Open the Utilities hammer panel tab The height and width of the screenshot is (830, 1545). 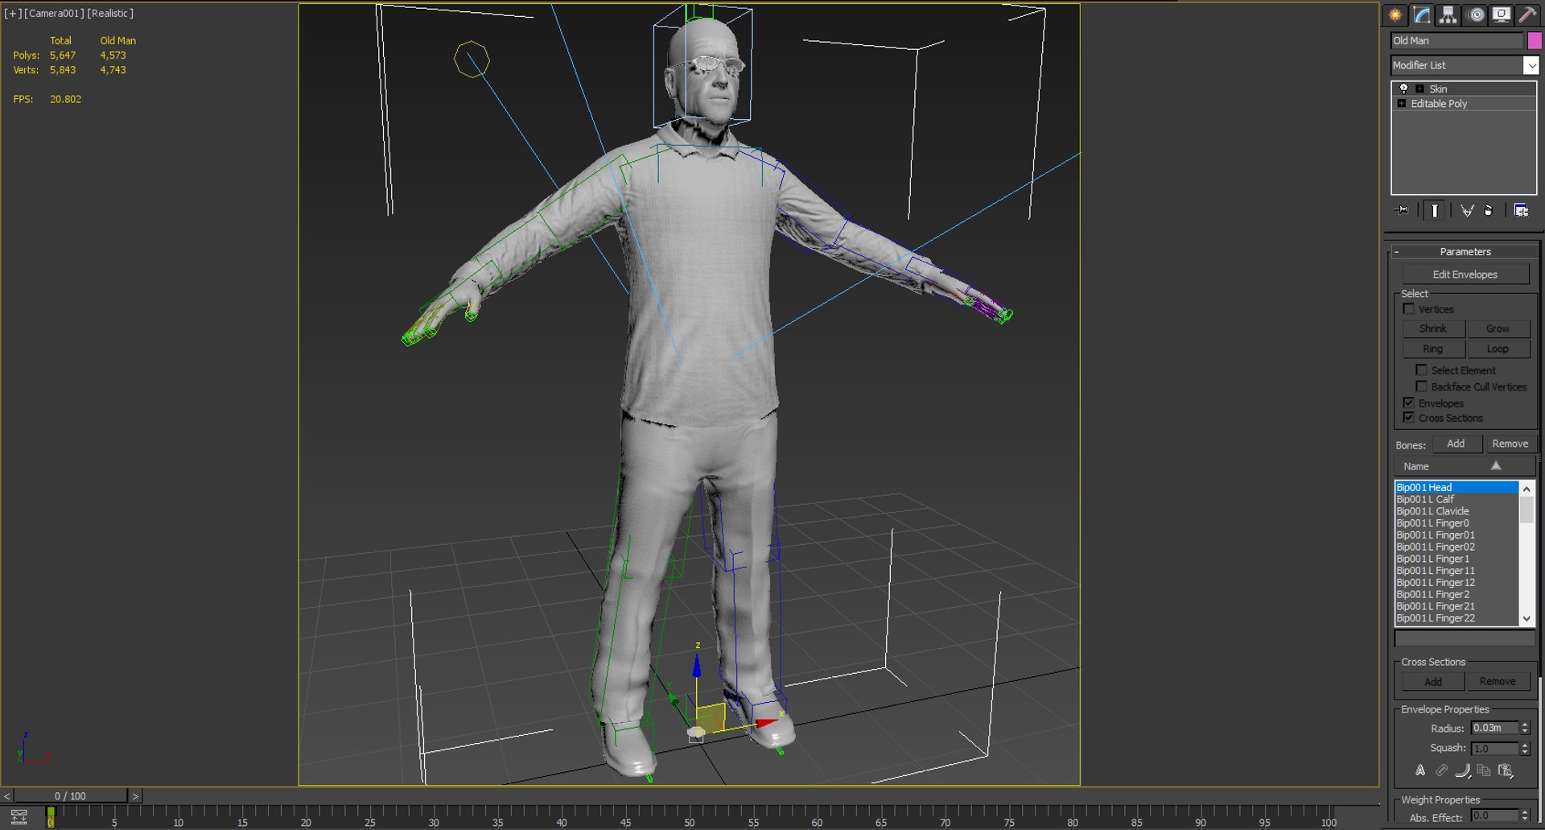[x=1527, y=14]
